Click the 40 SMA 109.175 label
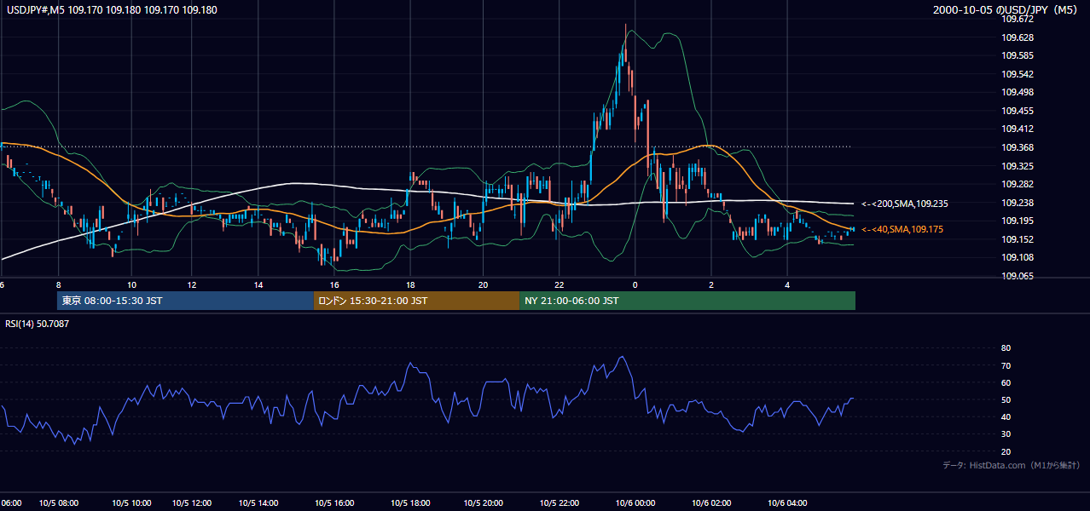Screen dimensions: 1090x511 (902, 229)
